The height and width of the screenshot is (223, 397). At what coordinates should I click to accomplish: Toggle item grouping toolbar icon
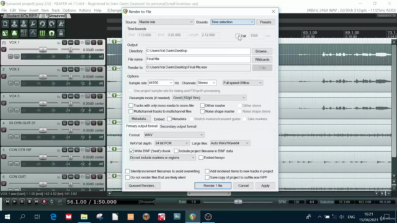tap(14, 33)
